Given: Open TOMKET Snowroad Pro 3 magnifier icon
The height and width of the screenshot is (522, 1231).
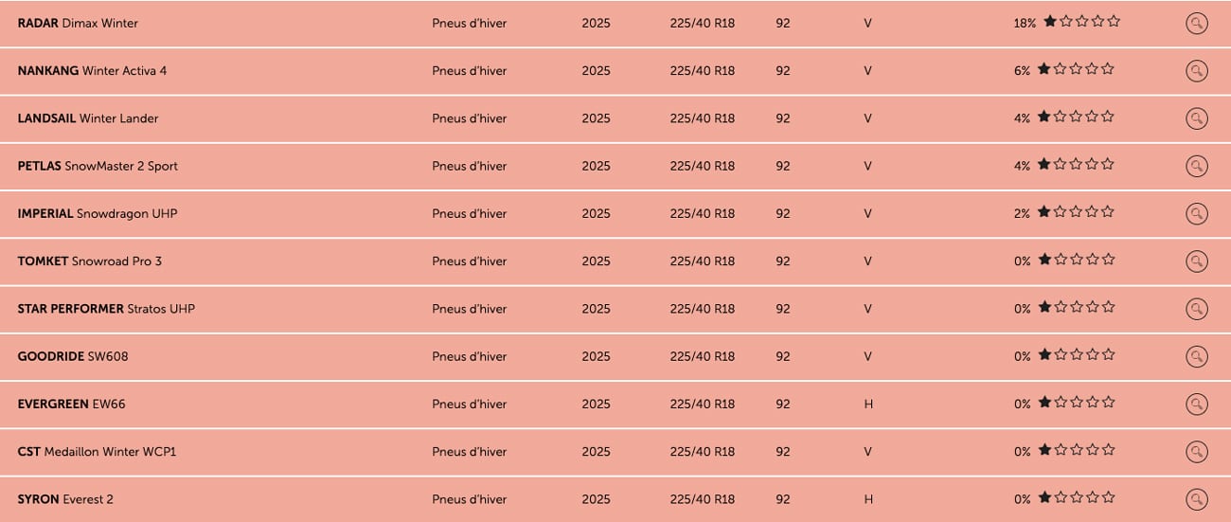Looking at the screenshot, I should (1196, 261).
